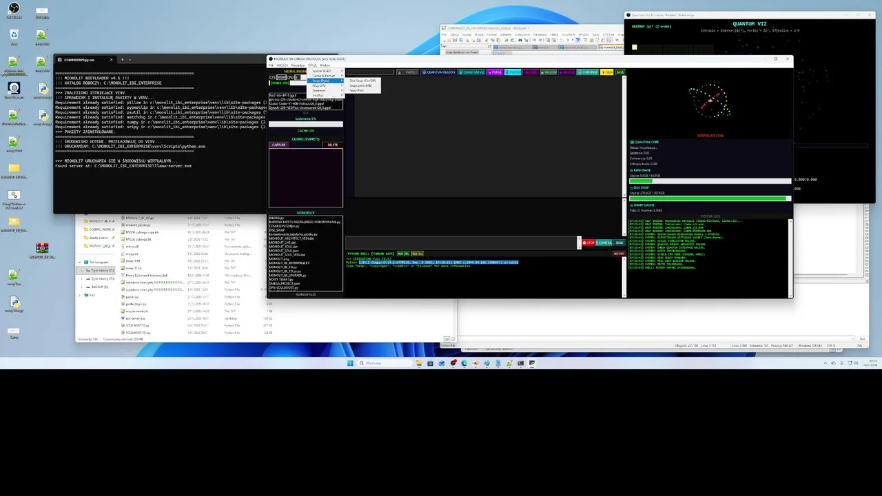The image size is (882, 496).
Task: Expand the Quantum submenu
Action: click(x=326, y=90)
